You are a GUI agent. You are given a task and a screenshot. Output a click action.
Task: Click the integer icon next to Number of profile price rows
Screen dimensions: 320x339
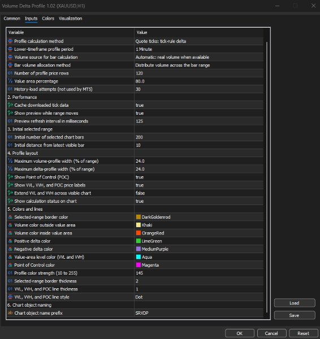10,73
